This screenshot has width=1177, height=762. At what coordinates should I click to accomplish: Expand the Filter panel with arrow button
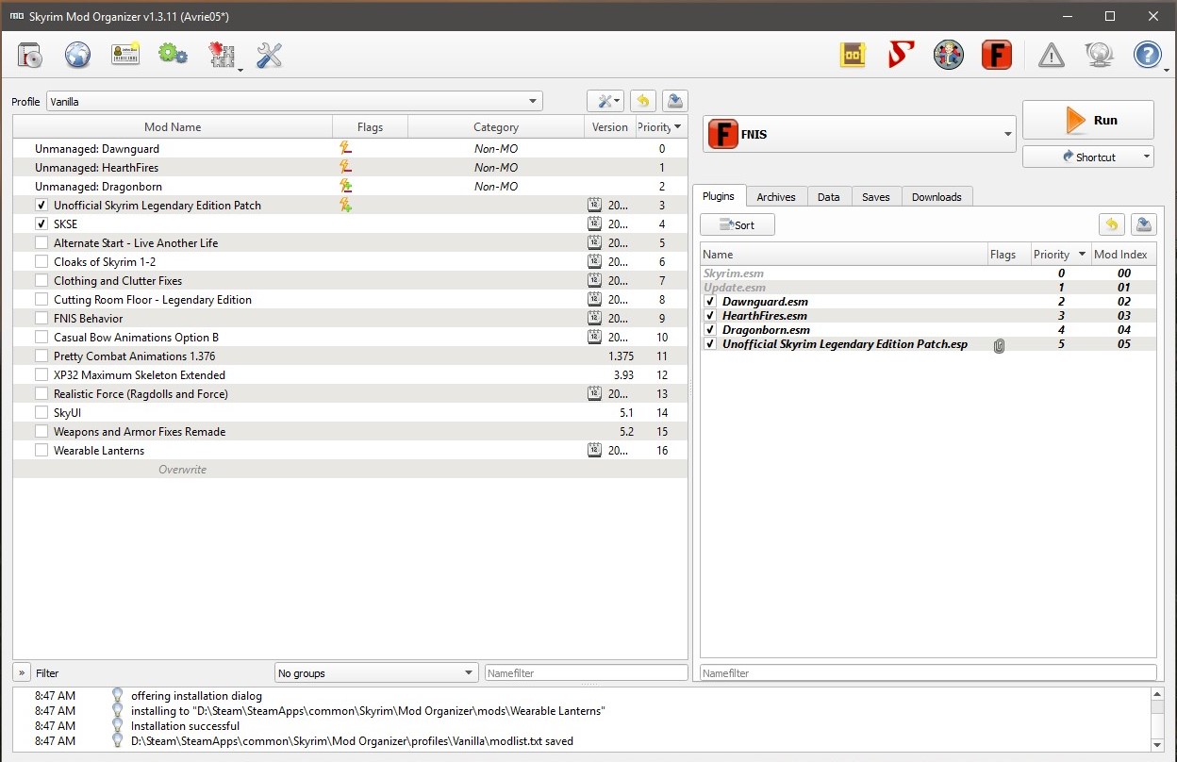22,672
